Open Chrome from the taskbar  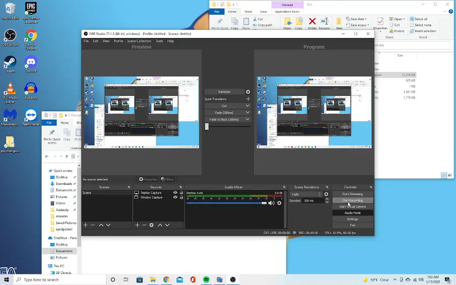[x=166, y=279]
